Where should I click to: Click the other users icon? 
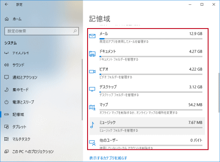pos(92,143)
